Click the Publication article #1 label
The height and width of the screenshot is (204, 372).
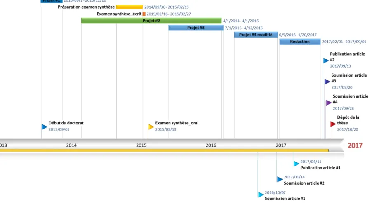320,168
